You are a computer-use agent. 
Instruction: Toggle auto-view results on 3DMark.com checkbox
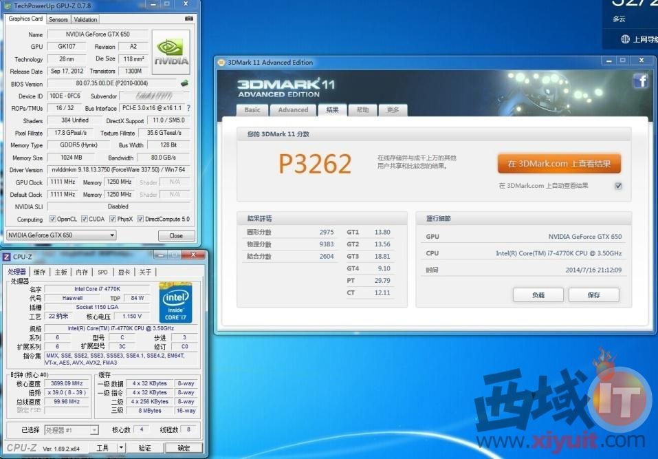[618, 186]
